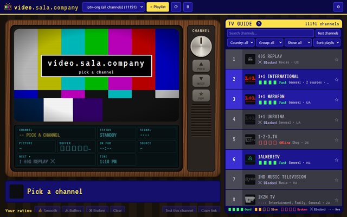347x217 pixels.
Task: Click the Copy link button
Action: click(209, 210)
